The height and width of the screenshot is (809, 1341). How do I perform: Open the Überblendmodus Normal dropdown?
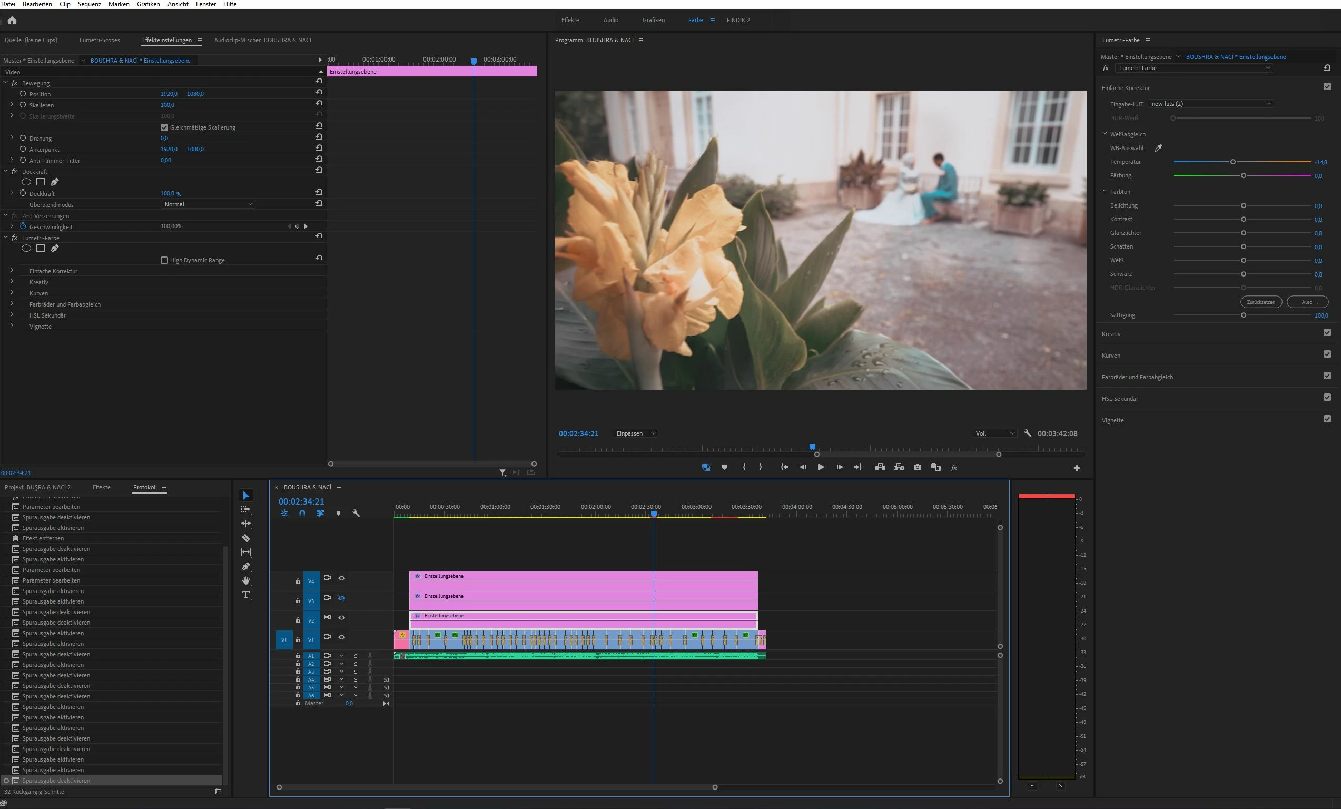[x=208, y=204]
